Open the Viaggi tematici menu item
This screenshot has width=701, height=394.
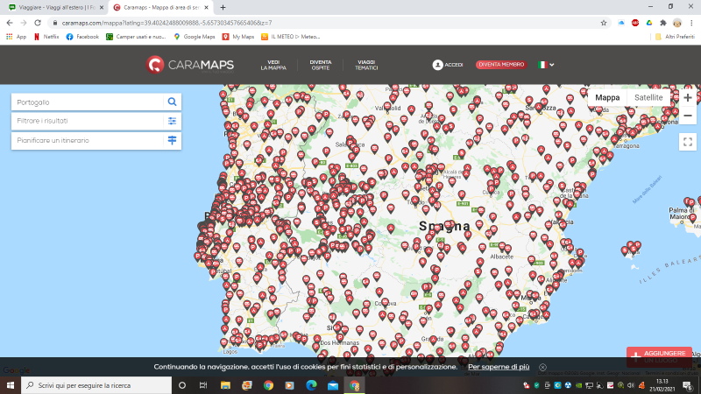[x=365, y=65]
